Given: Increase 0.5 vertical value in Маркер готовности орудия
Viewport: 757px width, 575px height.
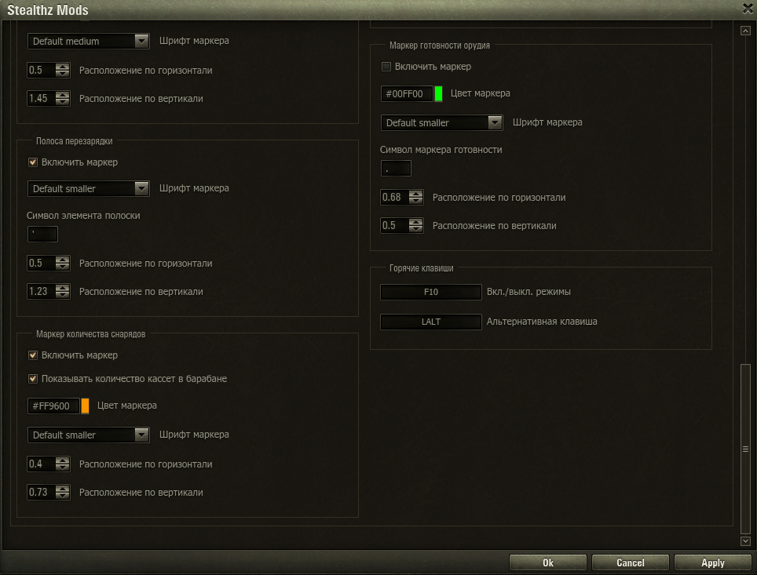Looking at the screenshot, I should coord(415,221).
